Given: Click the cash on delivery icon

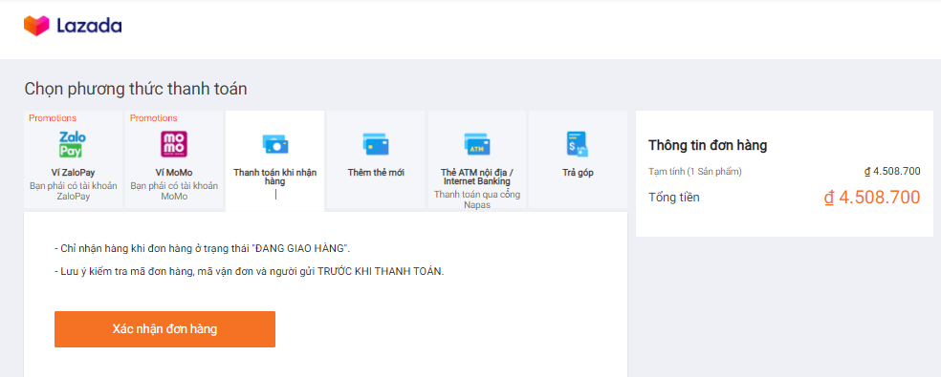Looking at the screenshot, I should [x=275, y=144].
